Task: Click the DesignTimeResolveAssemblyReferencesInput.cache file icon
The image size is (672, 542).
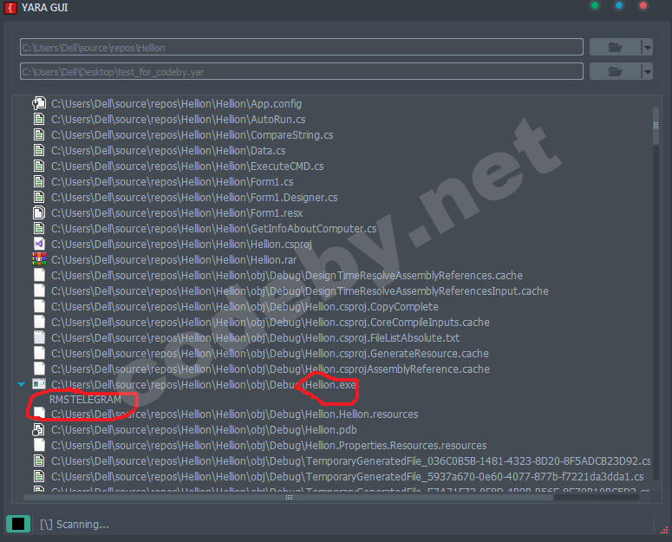Action: (39, 291)
